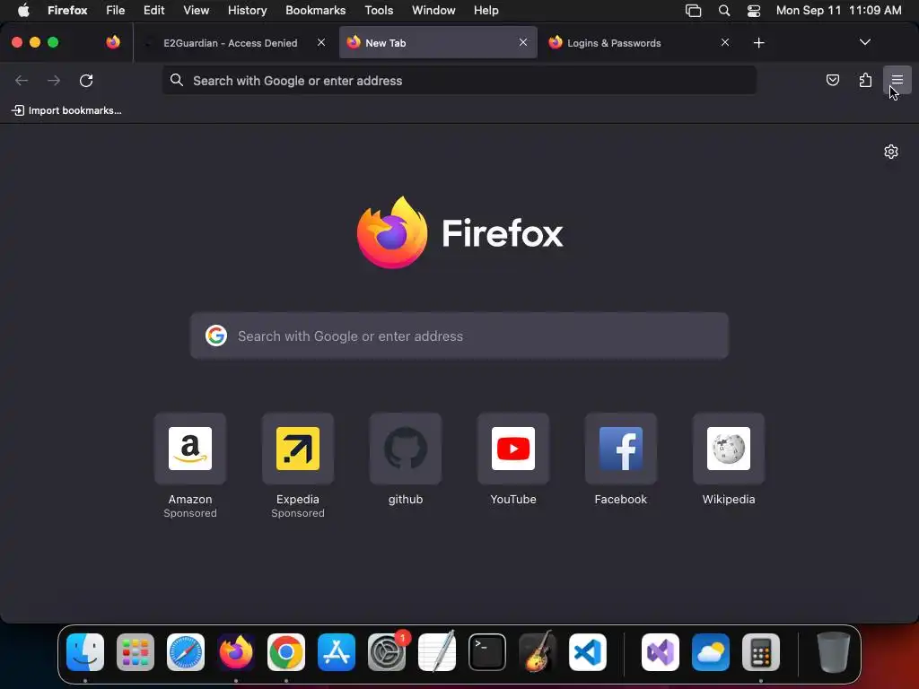Open GarageBand from the Dock
Image resolution: width=919 pixels, height=689 pixels.
538,652
